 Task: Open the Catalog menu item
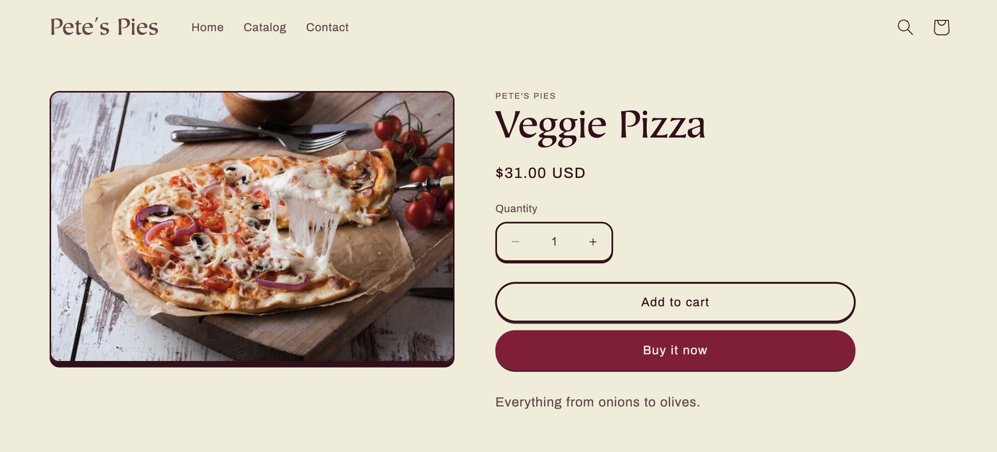264,28
